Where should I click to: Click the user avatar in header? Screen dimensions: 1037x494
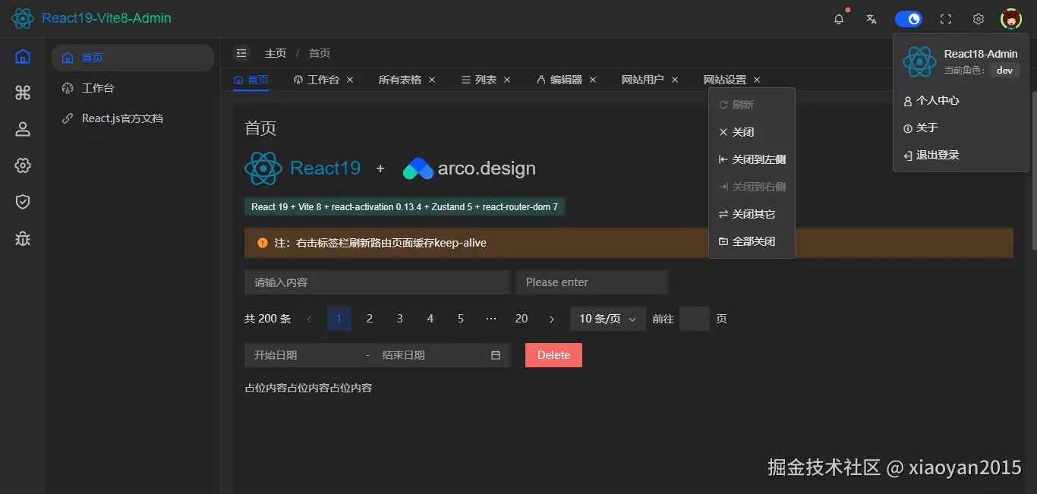click(x=1011, y=19)
